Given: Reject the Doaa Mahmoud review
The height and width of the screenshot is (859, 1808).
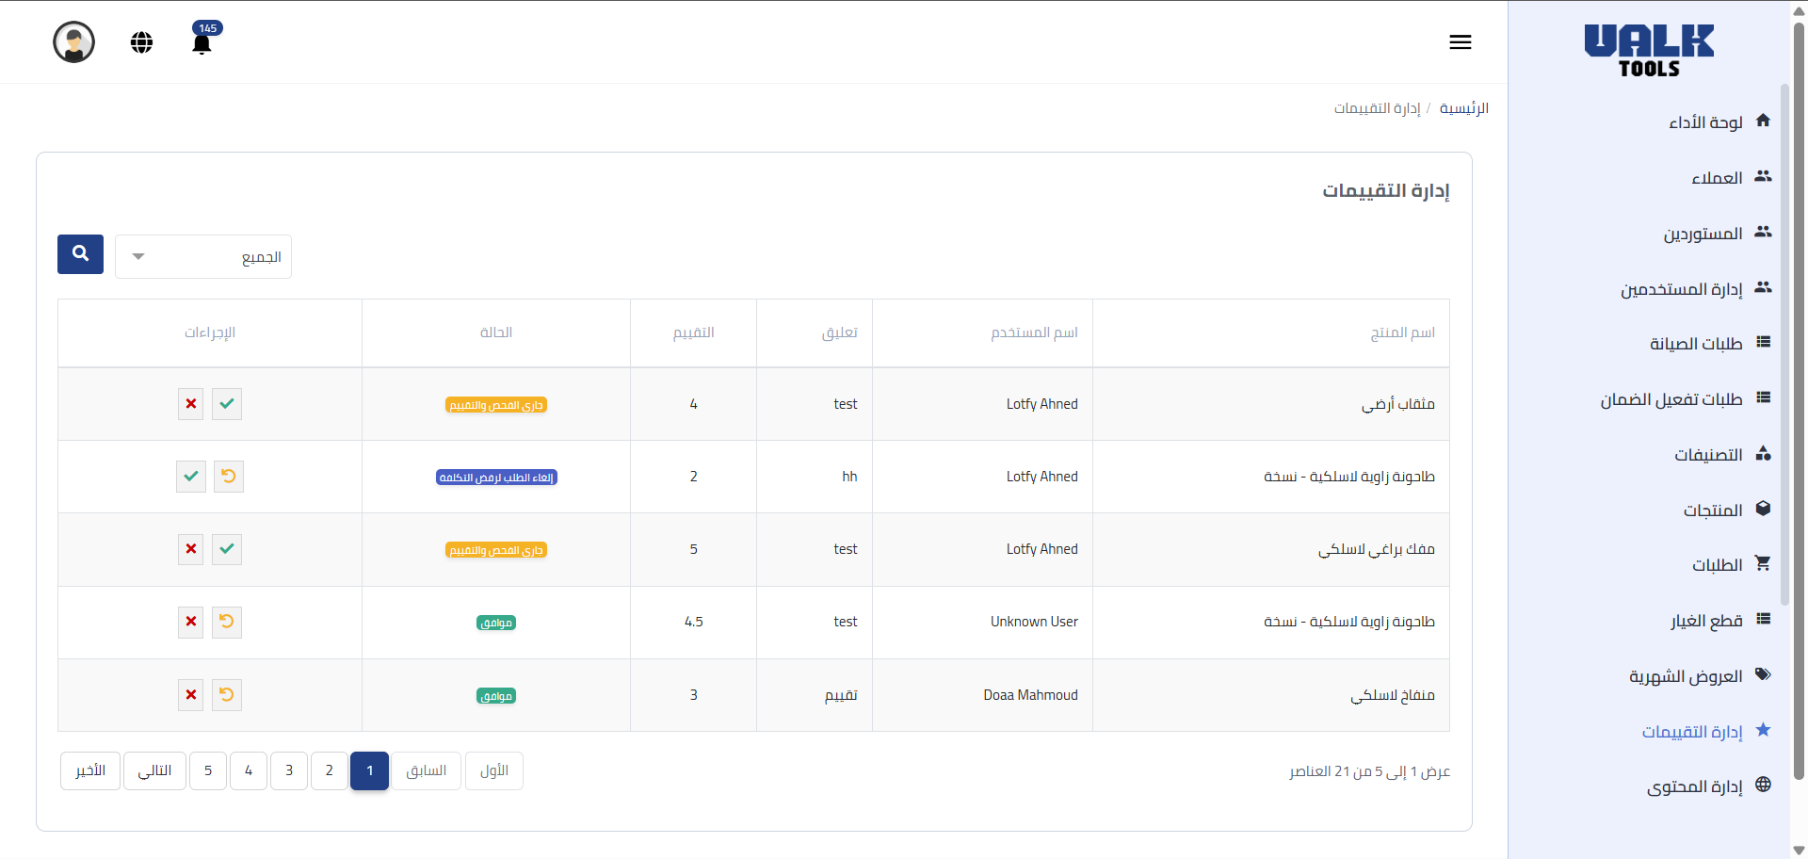Looking at the screenshot, I should click(x=191, y=695).
